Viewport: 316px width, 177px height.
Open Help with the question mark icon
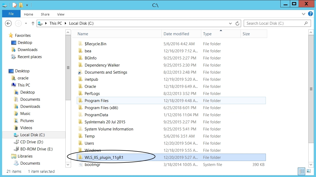(x=310, y=14)
